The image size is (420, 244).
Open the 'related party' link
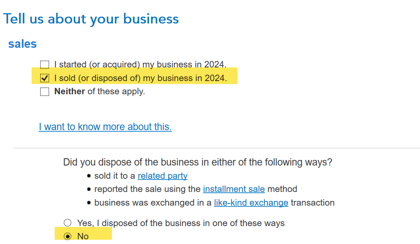coord(162,176)
